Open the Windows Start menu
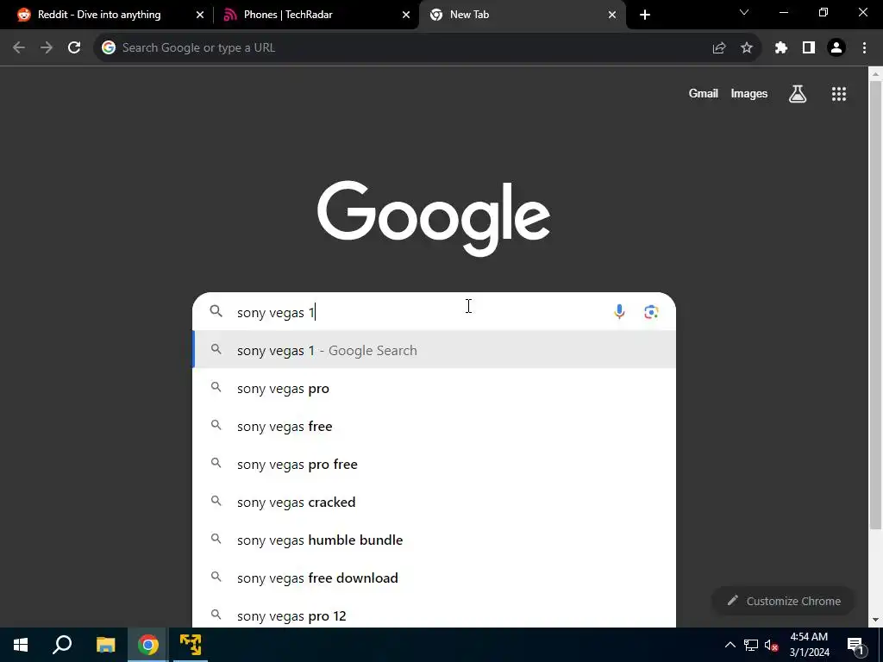 coord(21,645)
